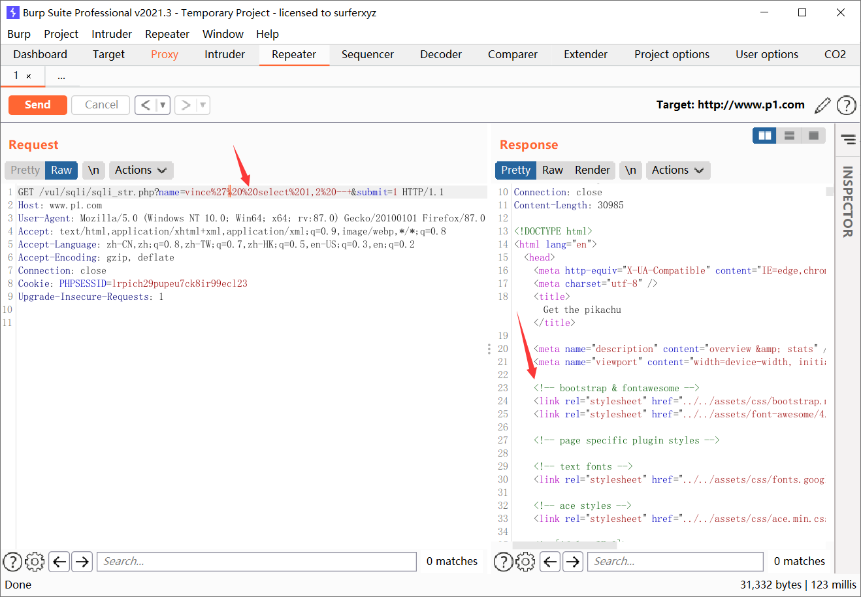861x597 pixels.
Task: Click the Cancel button
Action: (101, 105)
